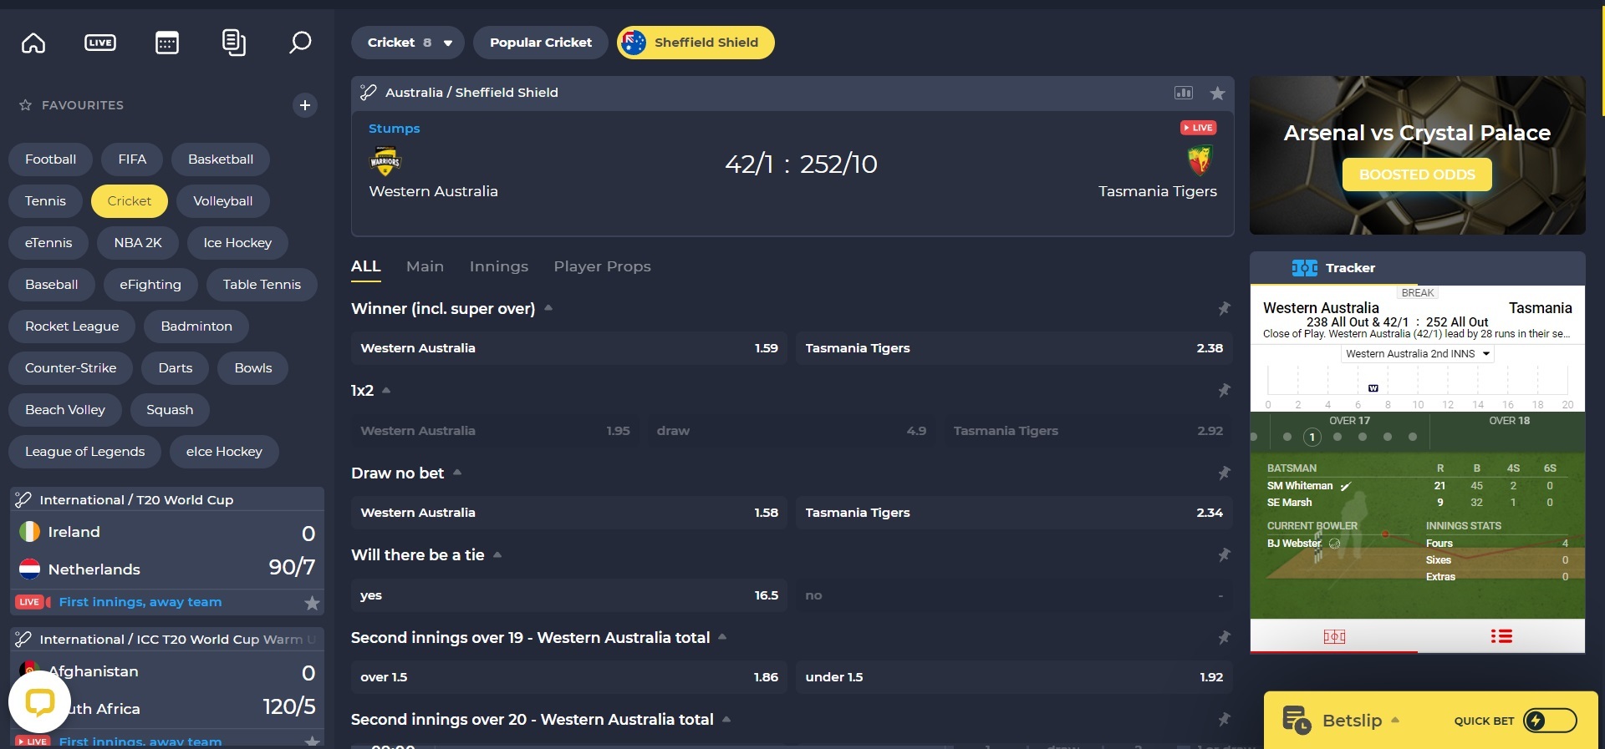Image resolution: width=1605 pixels, height=749 pixels.
Task: Pin the 1x2 market
Action: click(1224, 391)
